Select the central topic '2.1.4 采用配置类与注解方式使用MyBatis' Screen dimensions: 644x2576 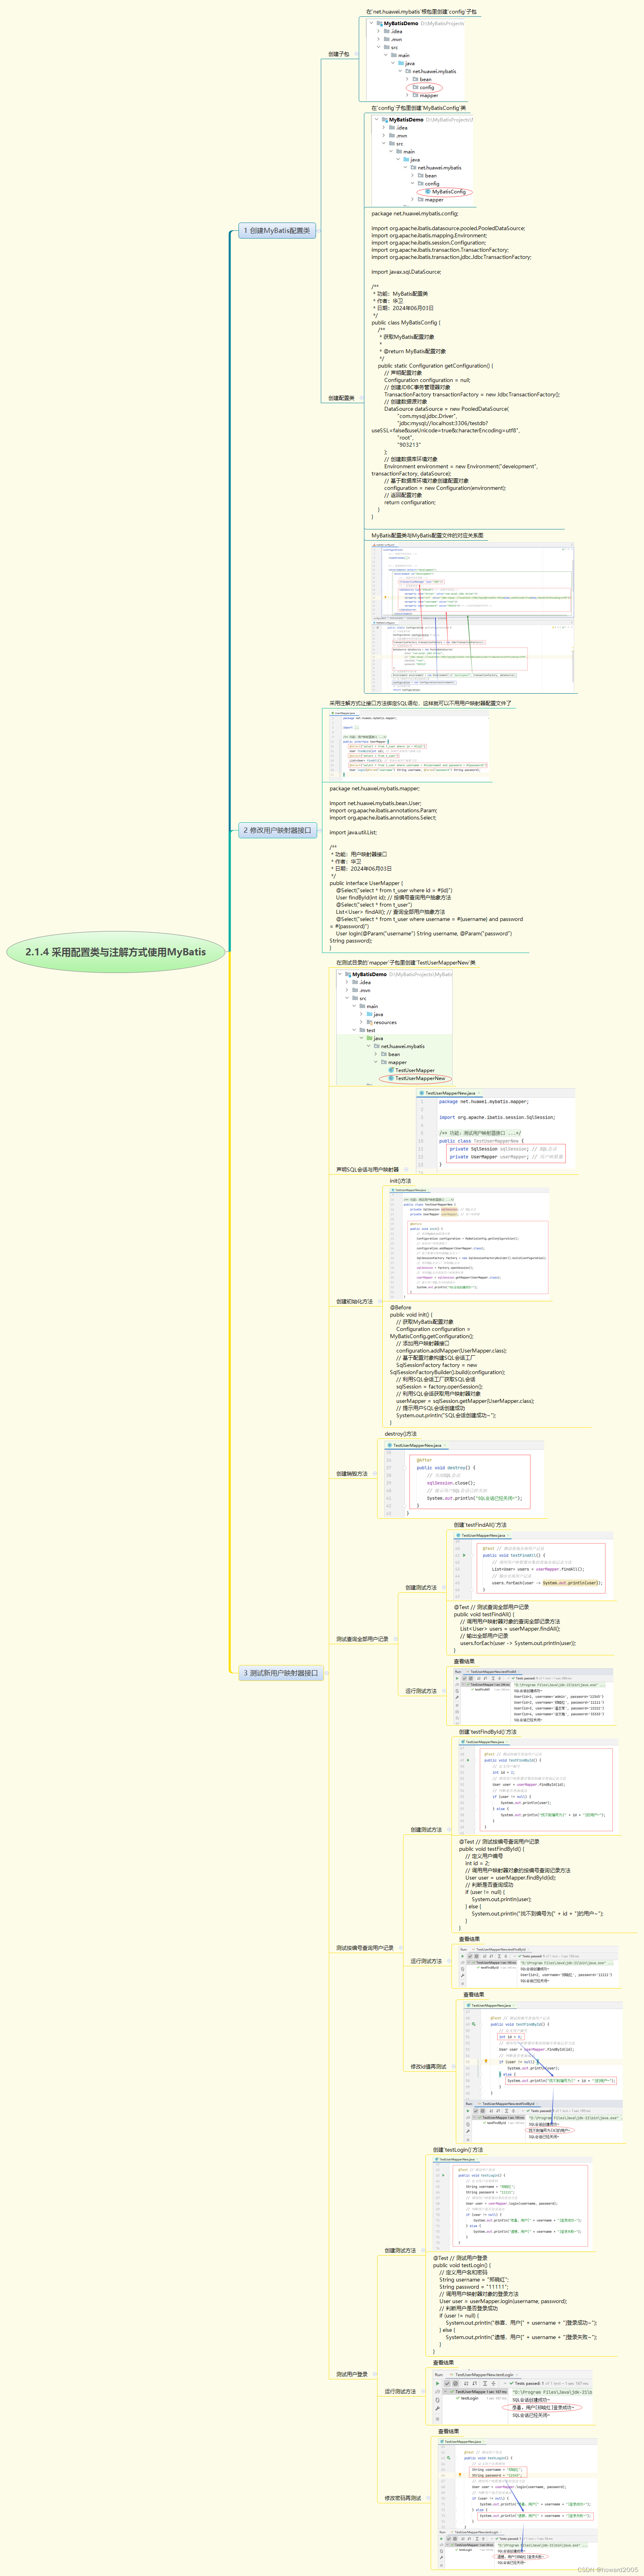click(x=116, y=952)
